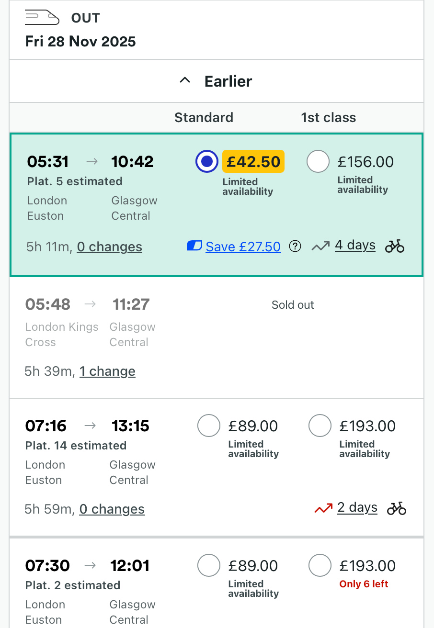Select the £89.00 Standard fare at 07:30
This screenshot has width=434, height=628.
pos(209,566)
